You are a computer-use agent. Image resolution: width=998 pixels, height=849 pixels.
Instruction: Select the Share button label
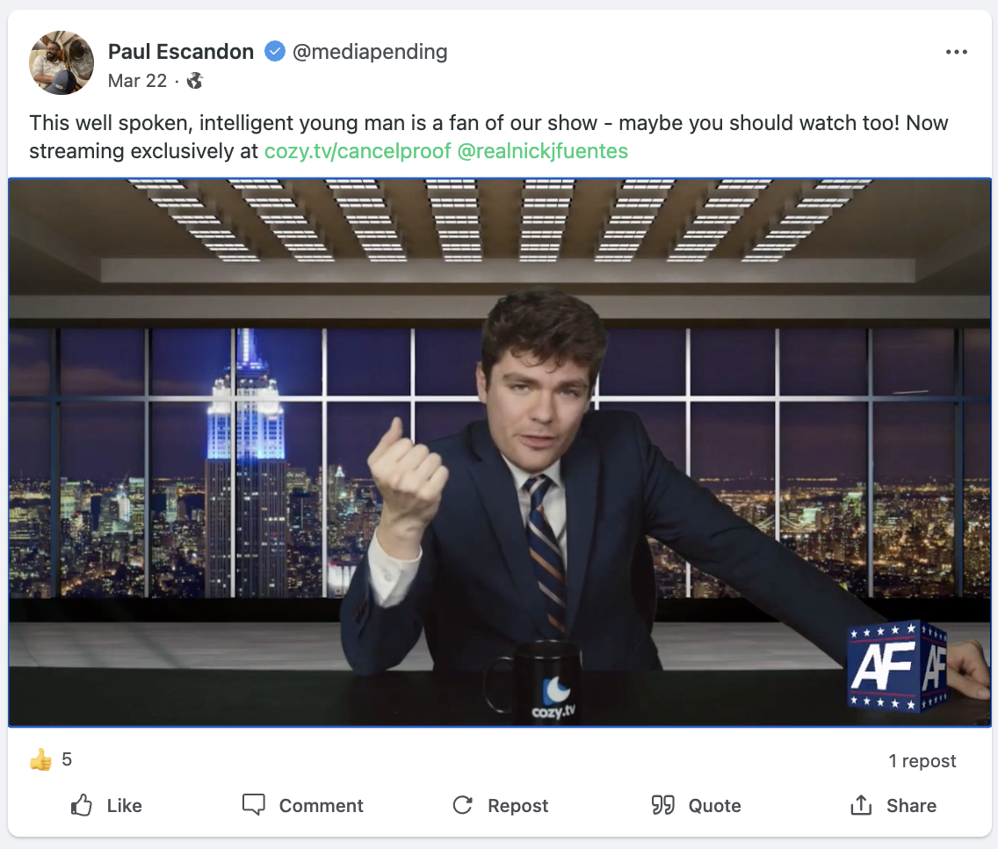[x=911, y=806]
